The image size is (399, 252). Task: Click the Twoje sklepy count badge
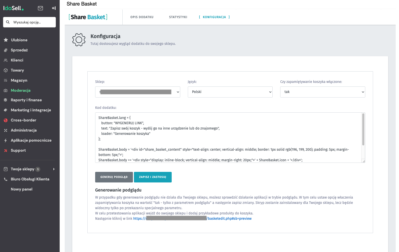point(38,169)
